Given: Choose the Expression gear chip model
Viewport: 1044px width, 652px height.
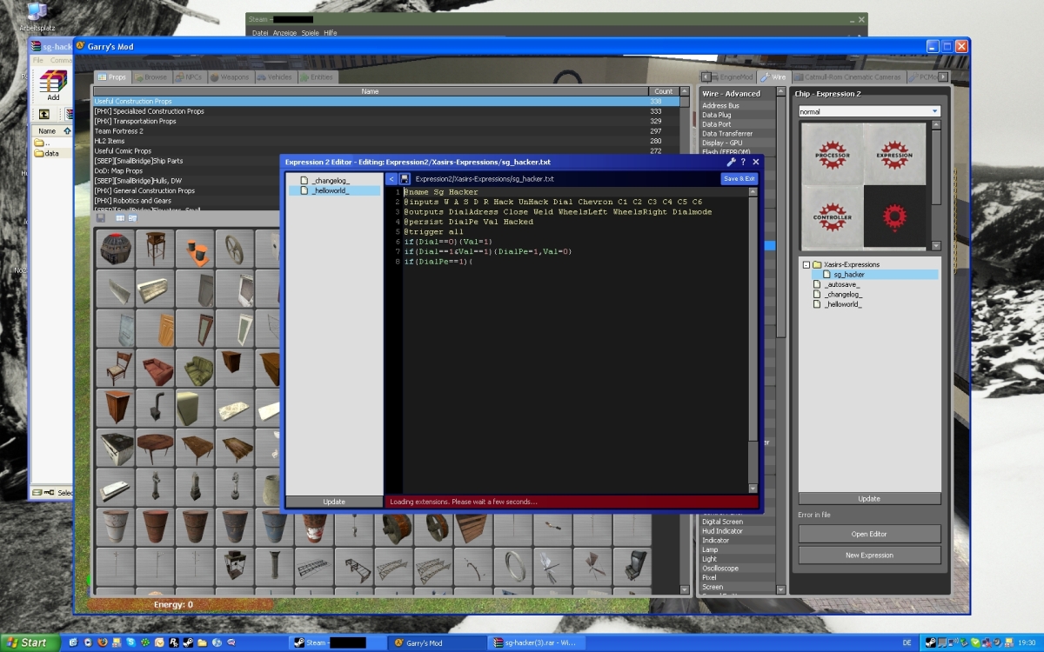Looking at the screenshot, I should pyautogui.click(x=893, y=153).
